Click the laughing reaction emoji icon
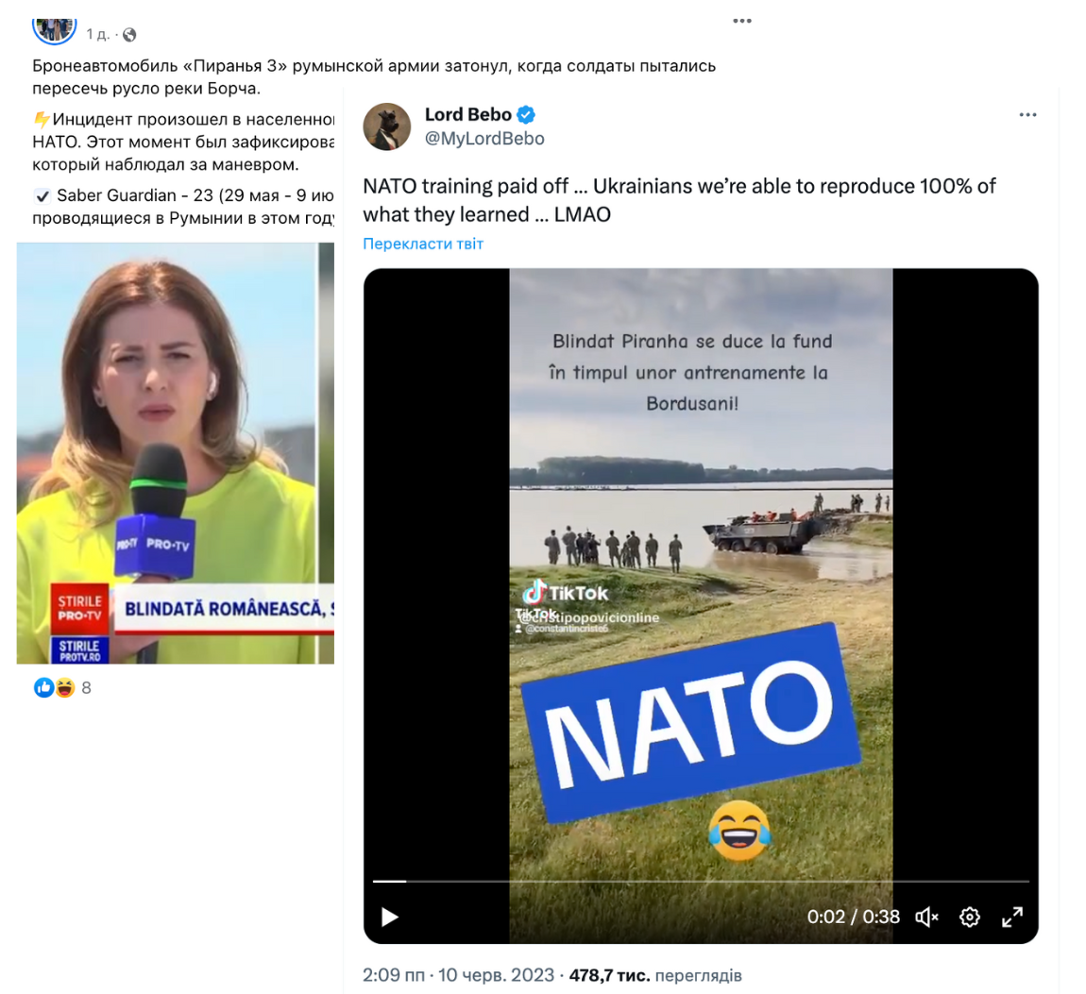The height and width of the screenshot is (994, 1086). coord(65,687)
